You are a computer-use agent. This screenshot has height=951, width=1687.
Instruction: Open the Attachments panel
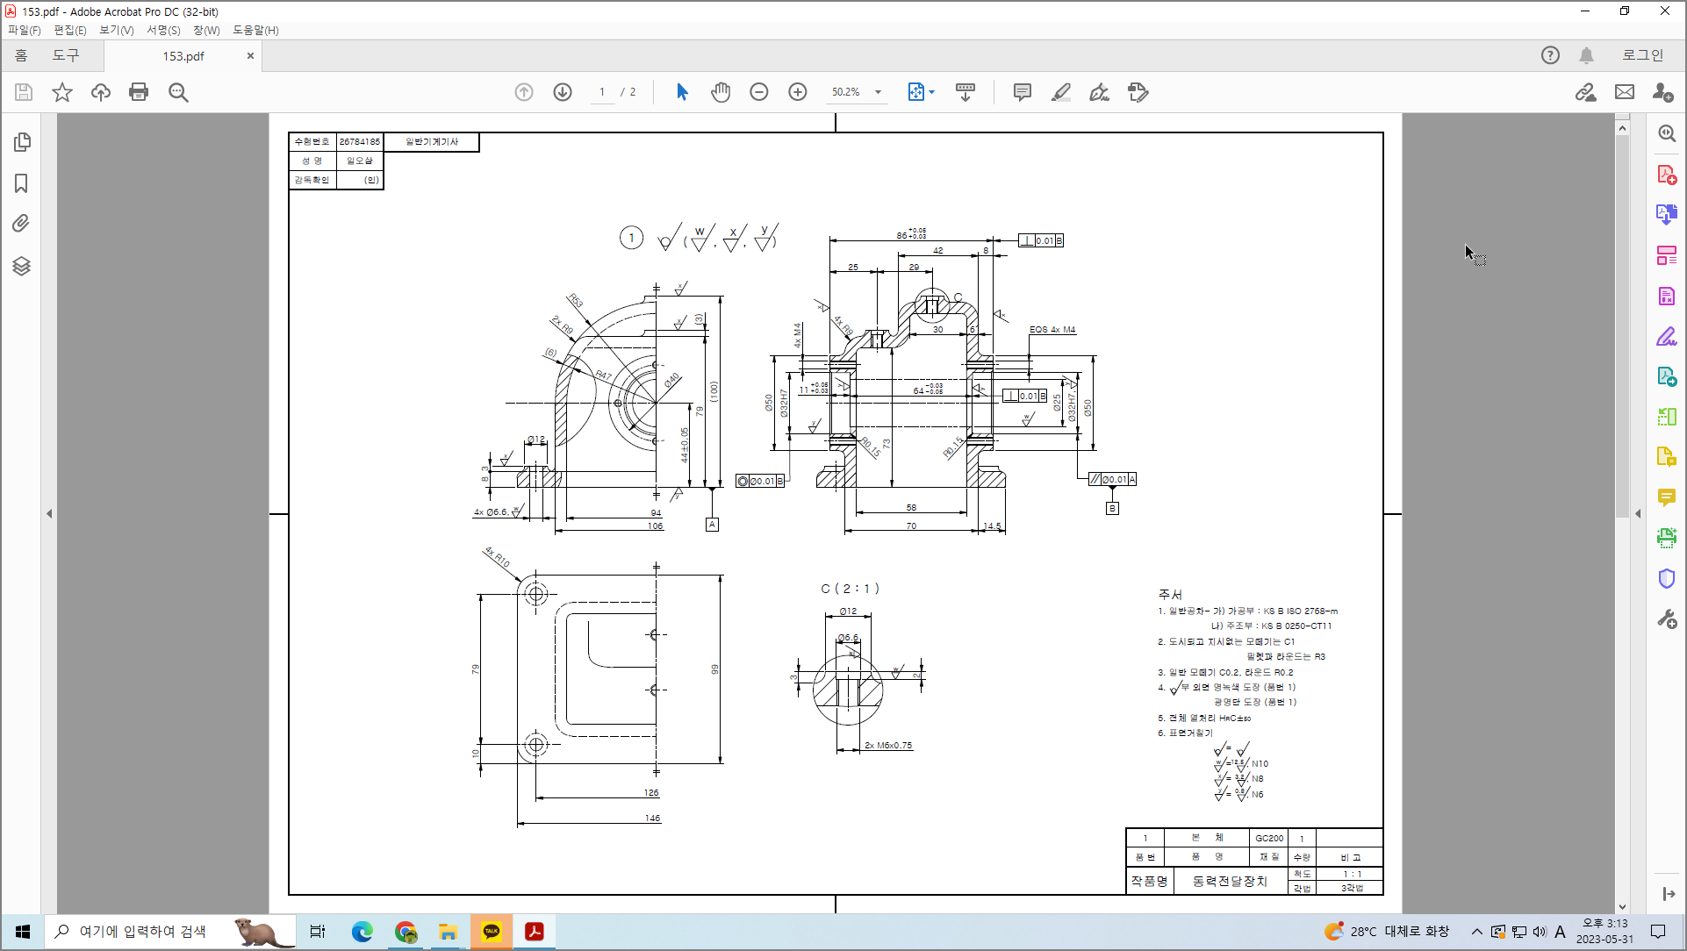pyautogui.click(x=22, y=224)
